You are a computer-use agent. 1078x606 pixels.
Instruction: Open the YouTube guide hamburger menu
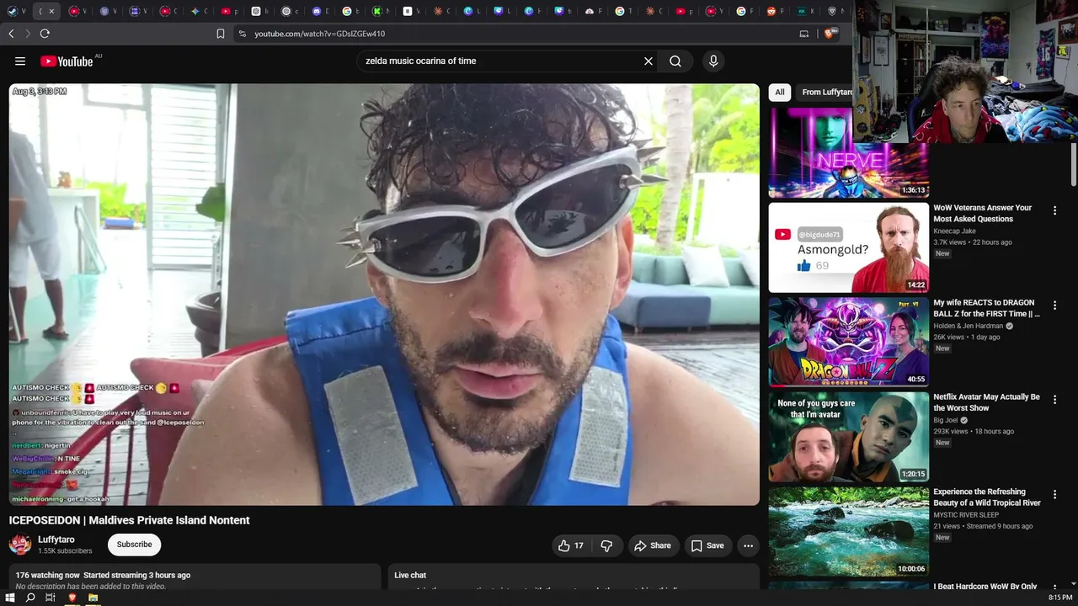pyautogui.click(x=20, y=61)
